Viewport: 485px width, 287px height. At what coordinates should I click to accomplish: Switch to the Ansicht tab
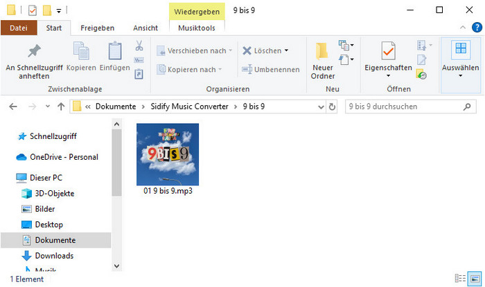[145, 28]
